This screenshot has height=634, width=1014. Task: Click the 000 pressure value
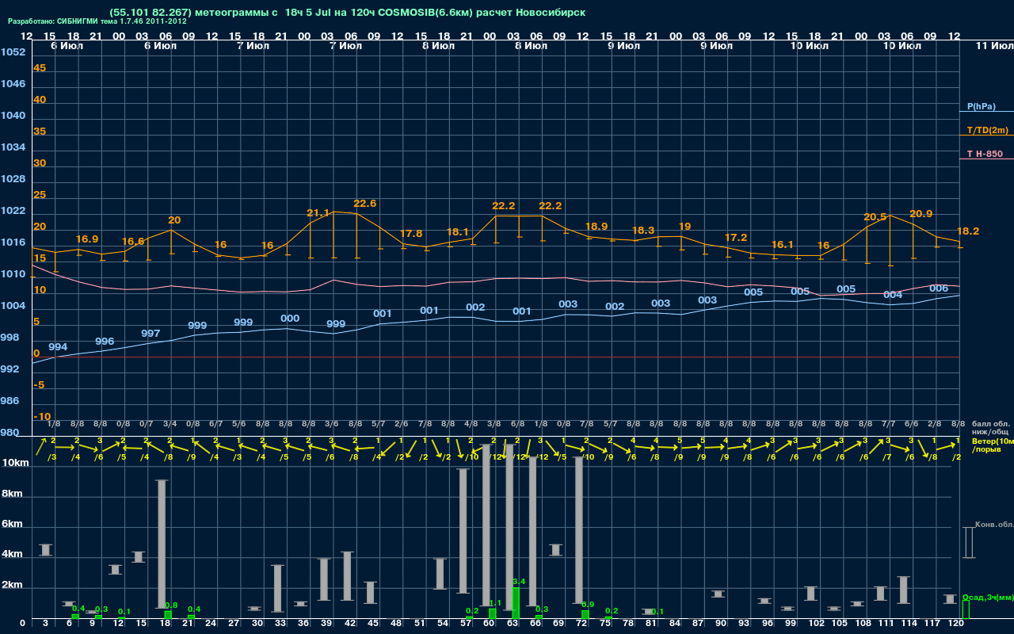click(290, 319)
